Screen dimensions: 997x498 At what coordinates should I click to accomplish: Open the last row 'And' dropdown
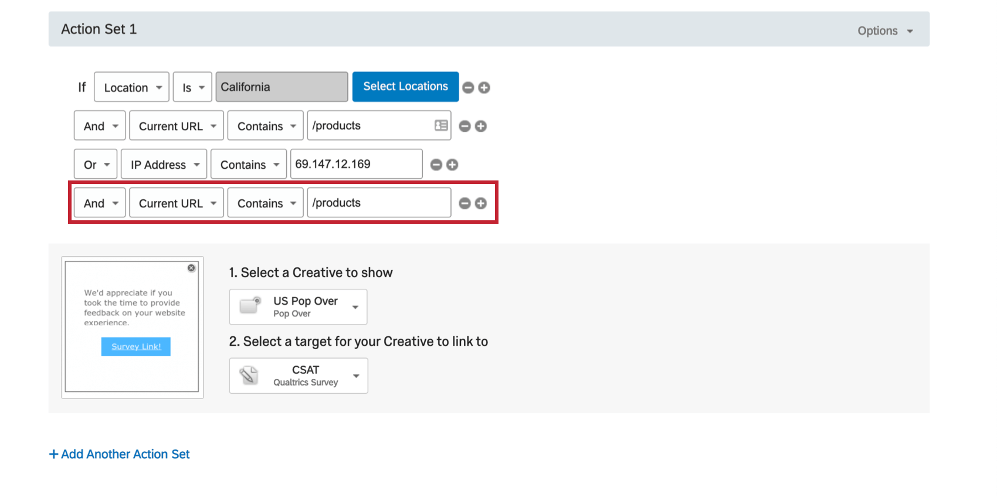[x=100, y=203]
